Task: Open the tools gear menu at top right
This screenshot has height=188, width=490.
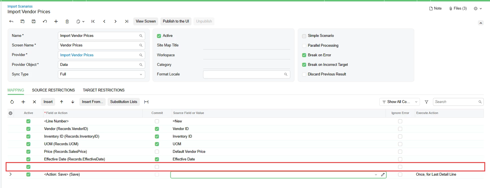Action: point(478,8)
